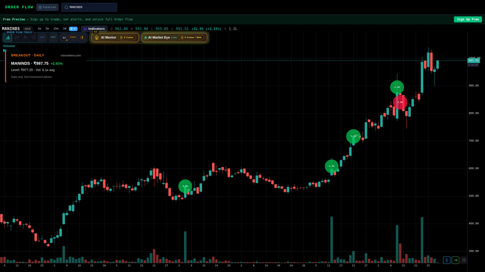The image size is (485, 272).
Task: Click the 5 Coins / 30m badge
Action: (x=192, y=37)
